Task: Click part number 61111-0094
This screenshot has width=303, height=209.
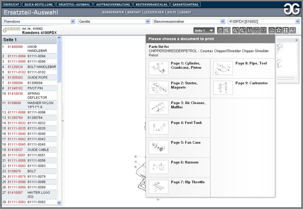Action: click(17, 56)
